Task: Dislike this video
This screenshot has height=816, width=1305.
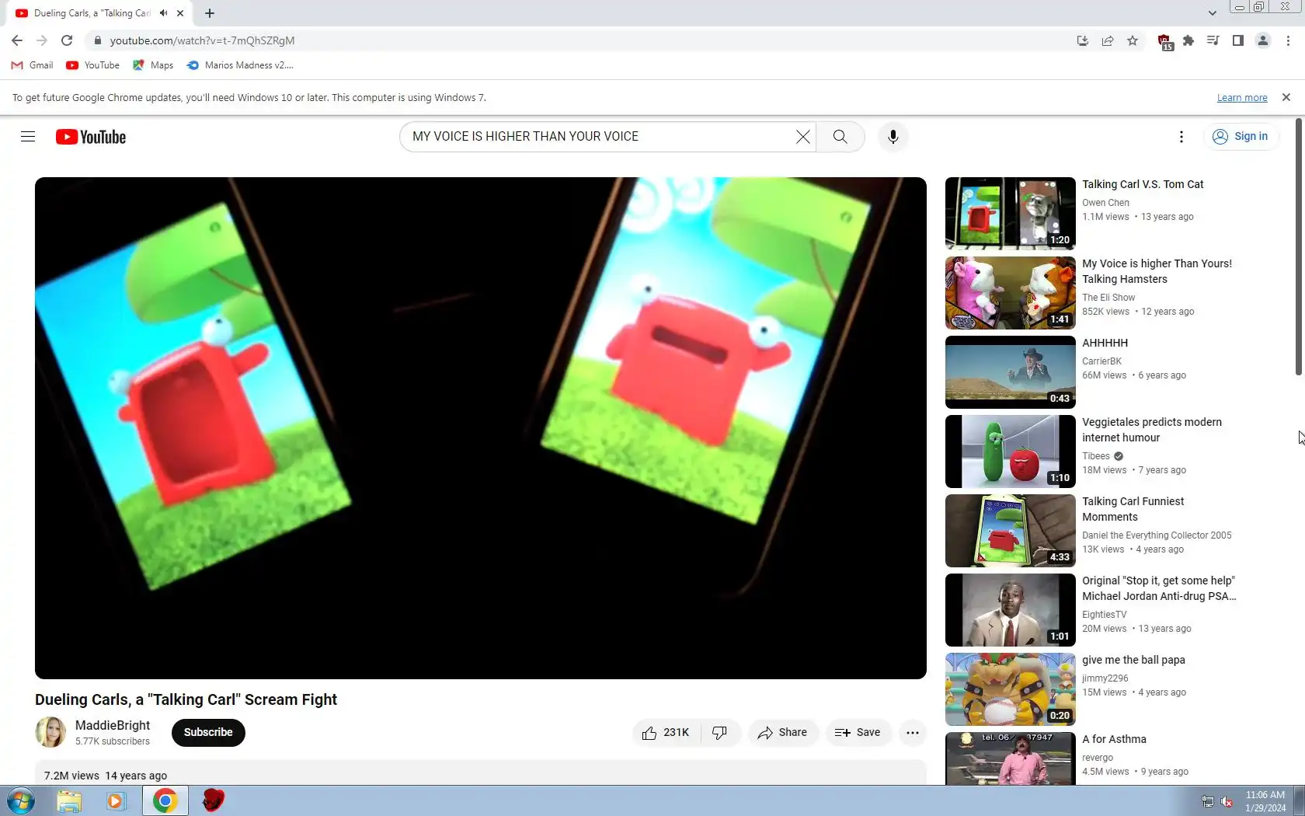Action: point(720,733)
